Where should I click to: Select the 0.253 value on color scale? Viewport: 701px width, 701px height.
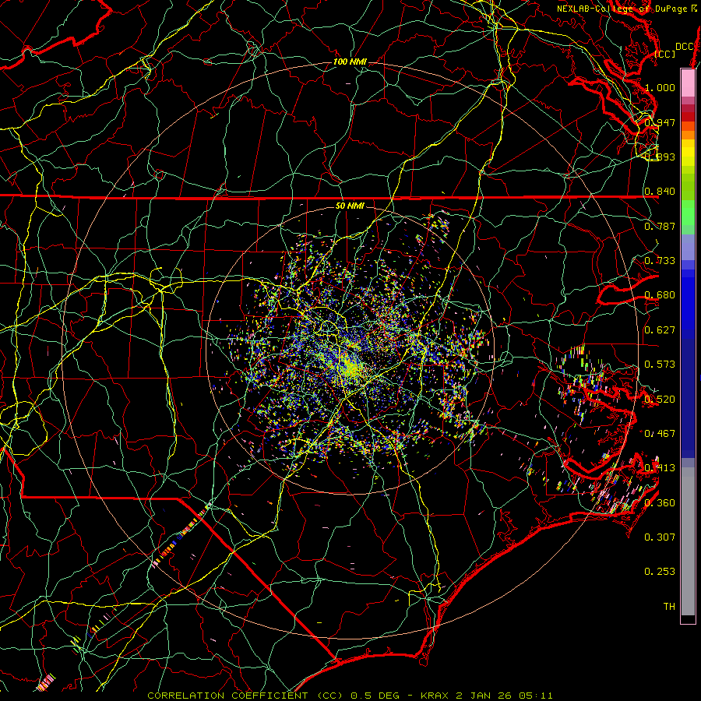coord(660,572)
